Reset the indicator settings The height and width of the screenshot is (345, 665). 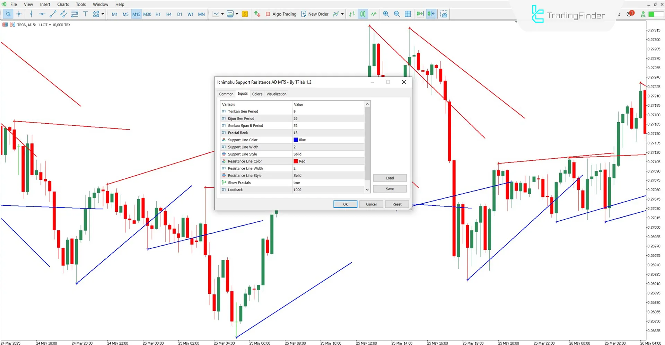396,204
